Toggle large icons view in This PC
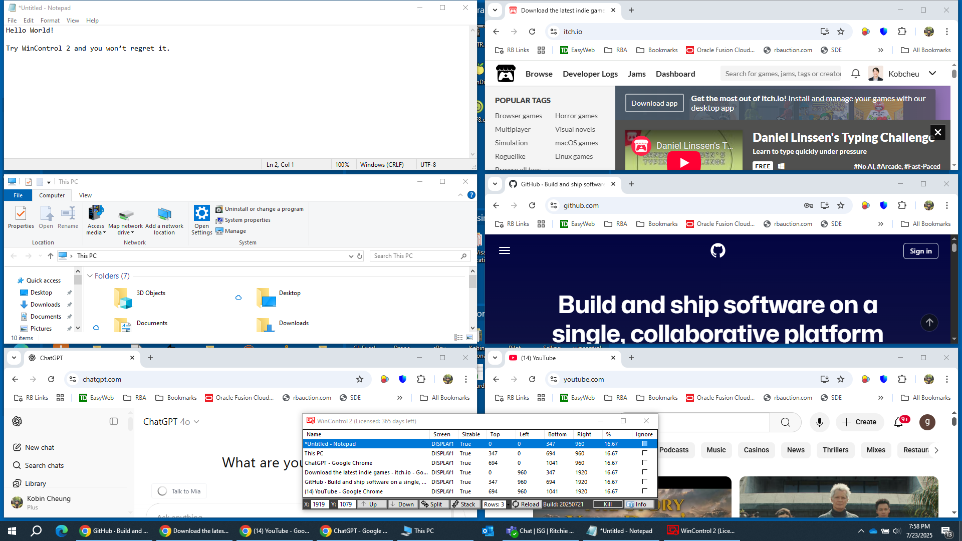The width and height of the screenshot is (962, 541). pos(469,338)
